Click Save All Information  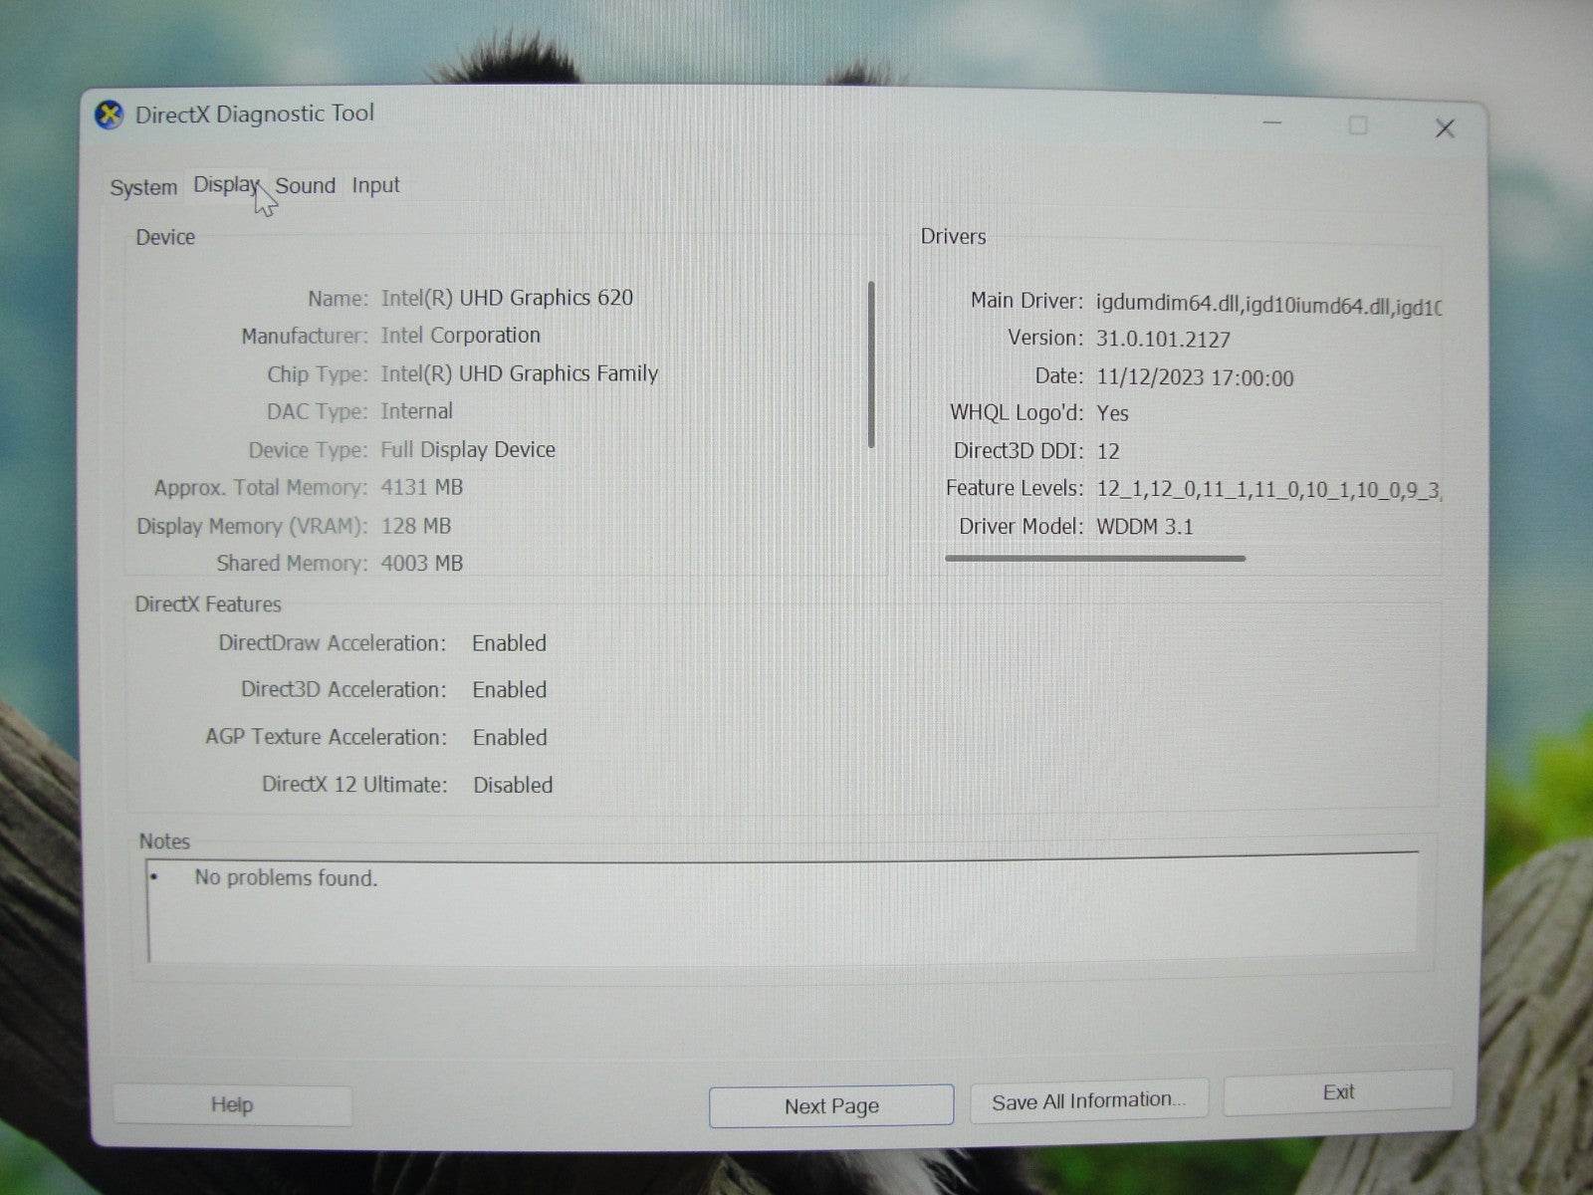coord(1089,1099)
